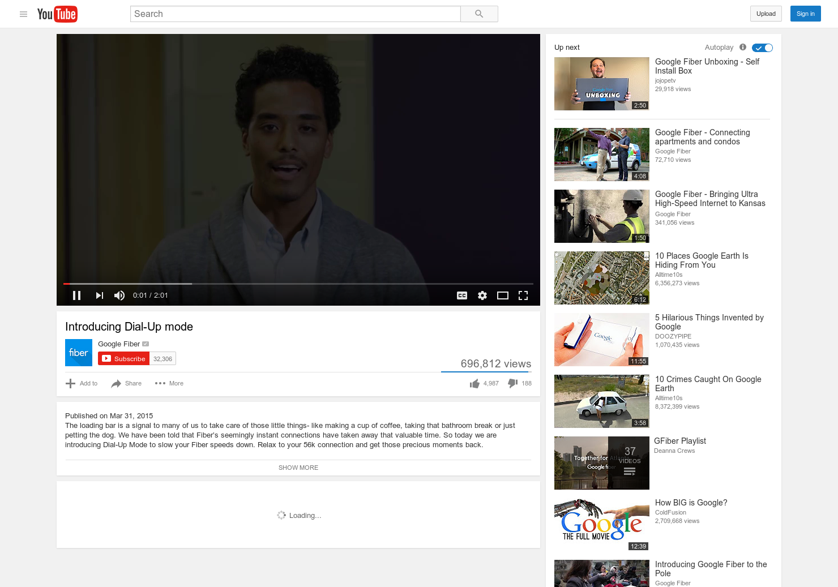Pause the video
Screen dimensions: 838x587
(77, 295)
